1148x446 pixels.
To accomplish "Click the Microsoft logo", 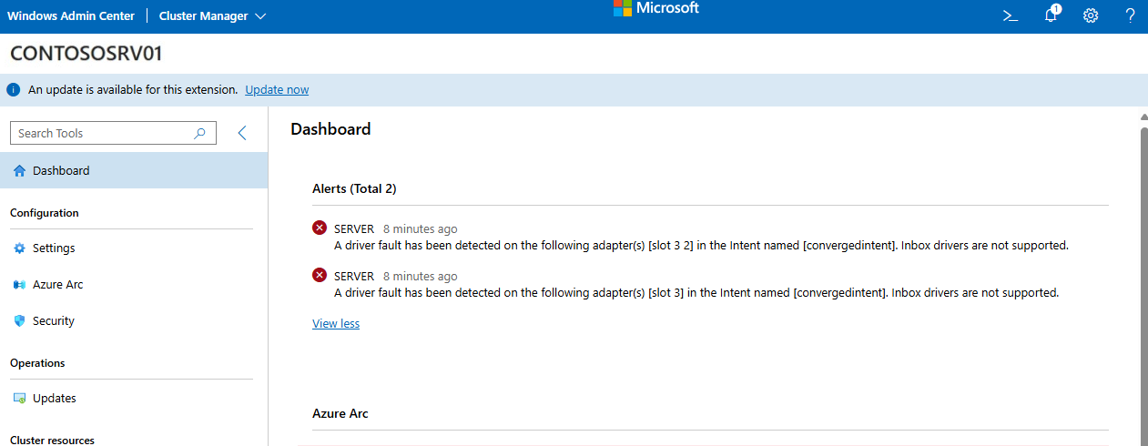I will [655, 8].
